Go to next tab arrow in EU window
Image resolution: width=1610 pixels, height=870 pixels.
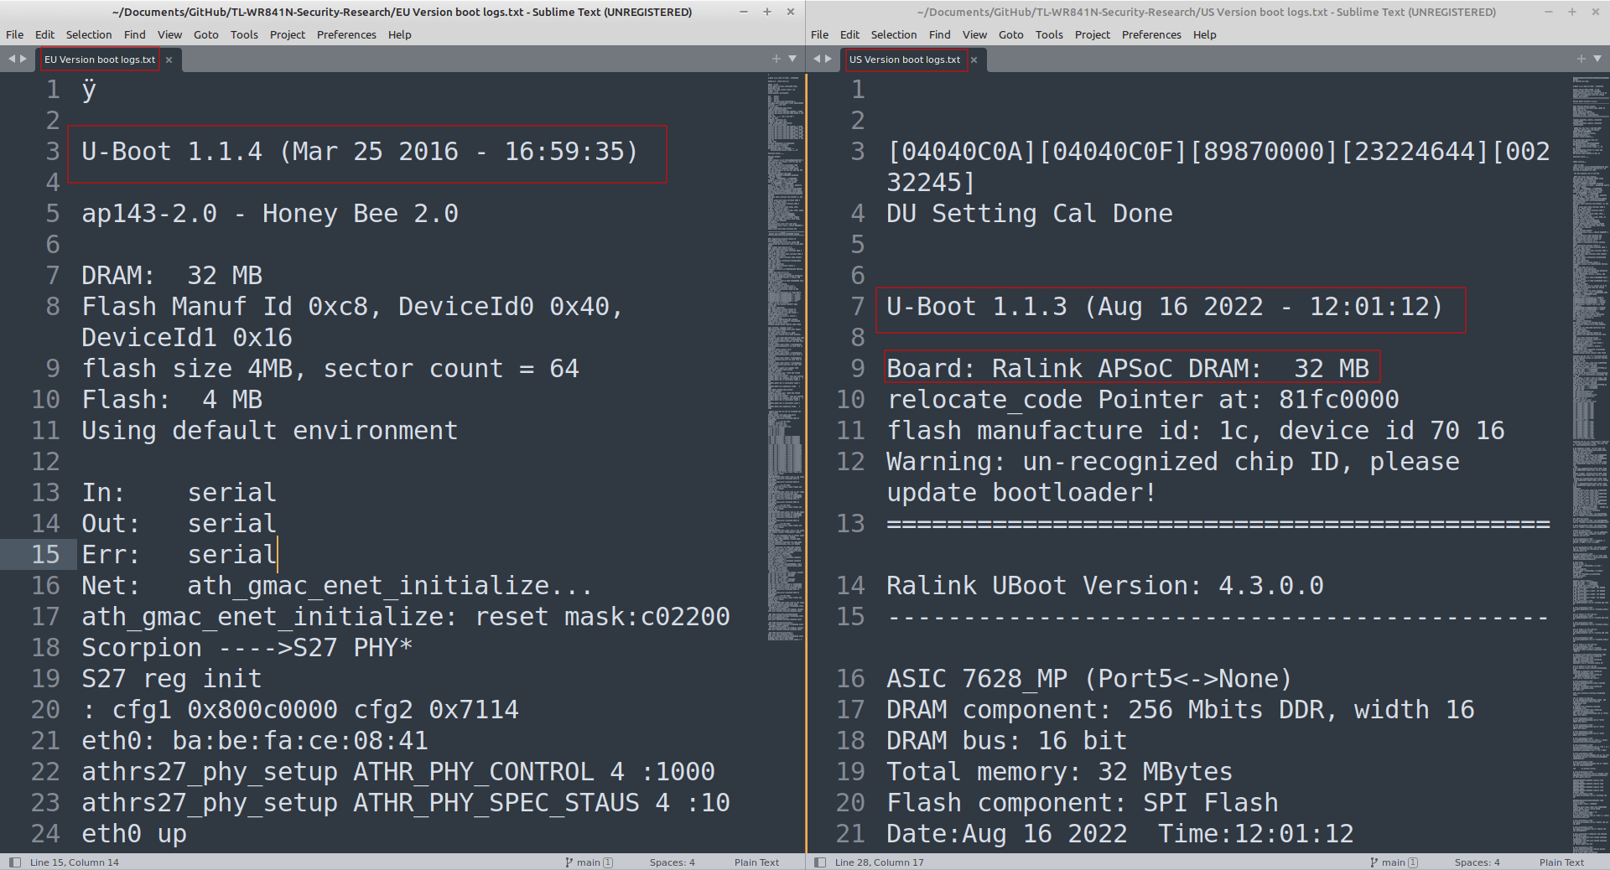point(23,59)
